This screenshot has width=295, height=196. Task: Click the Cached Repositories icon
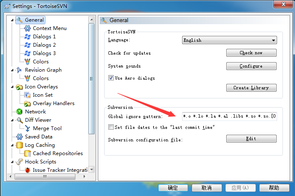coord(27,153)
